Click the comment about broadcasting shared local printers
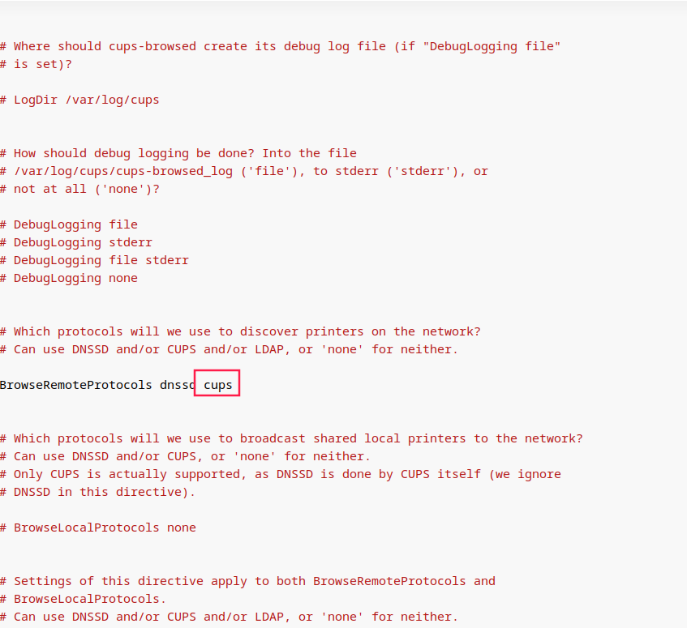 point(291,438)
